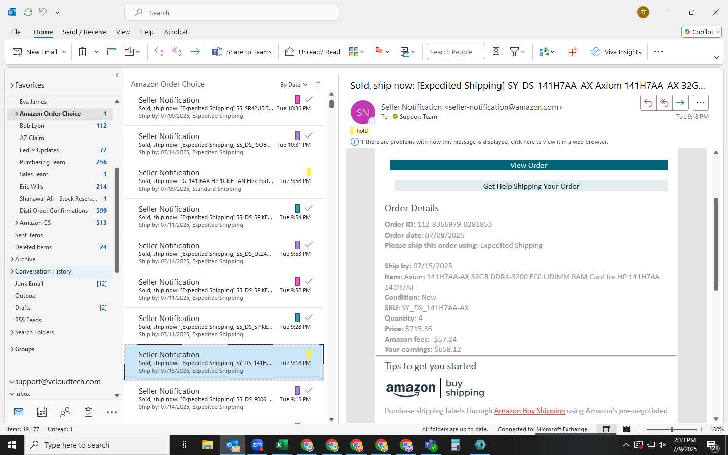Viewport: 728px width, 455px height.
Task: Click the ribbon Forward arrow icon
Action: (195, 52)
